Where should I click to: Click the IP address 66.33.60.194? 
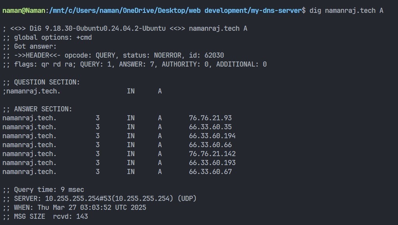212,136
